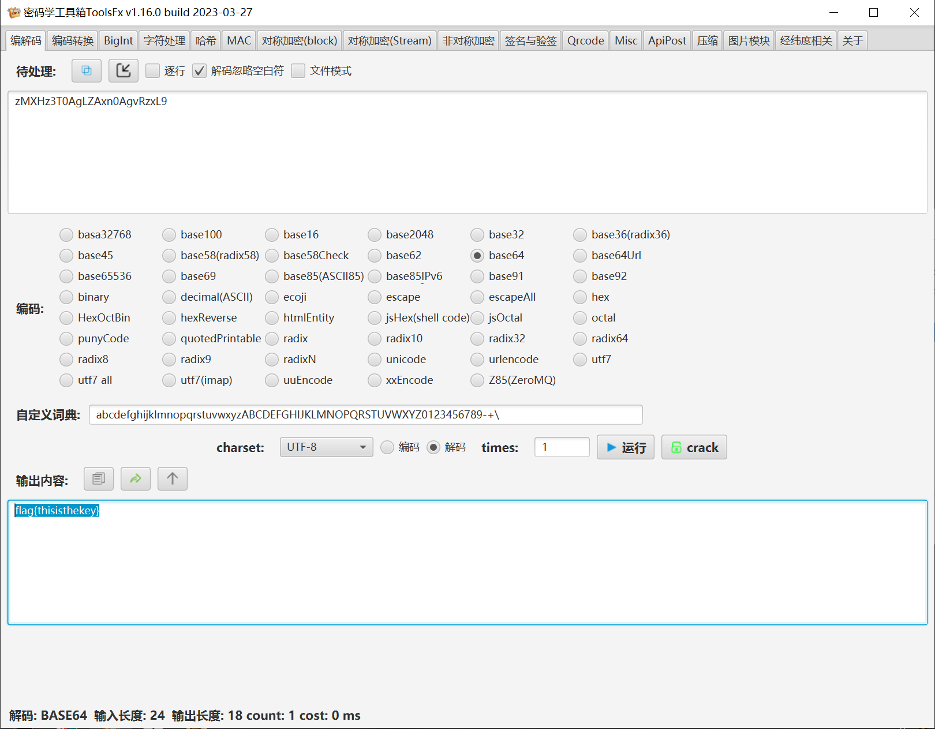
Task: Open the 经纬度相关 tab
Action: pyautogui.click(x=806, y=40)
